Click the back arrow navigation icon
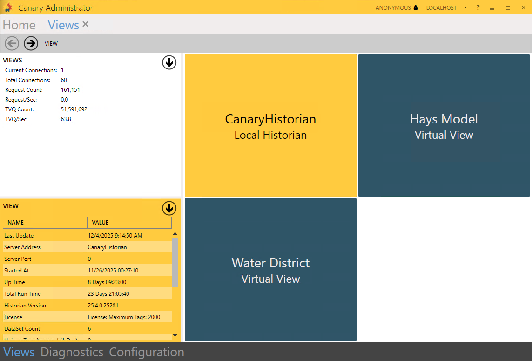Screen dimensions: 532x361 point(12,43)
